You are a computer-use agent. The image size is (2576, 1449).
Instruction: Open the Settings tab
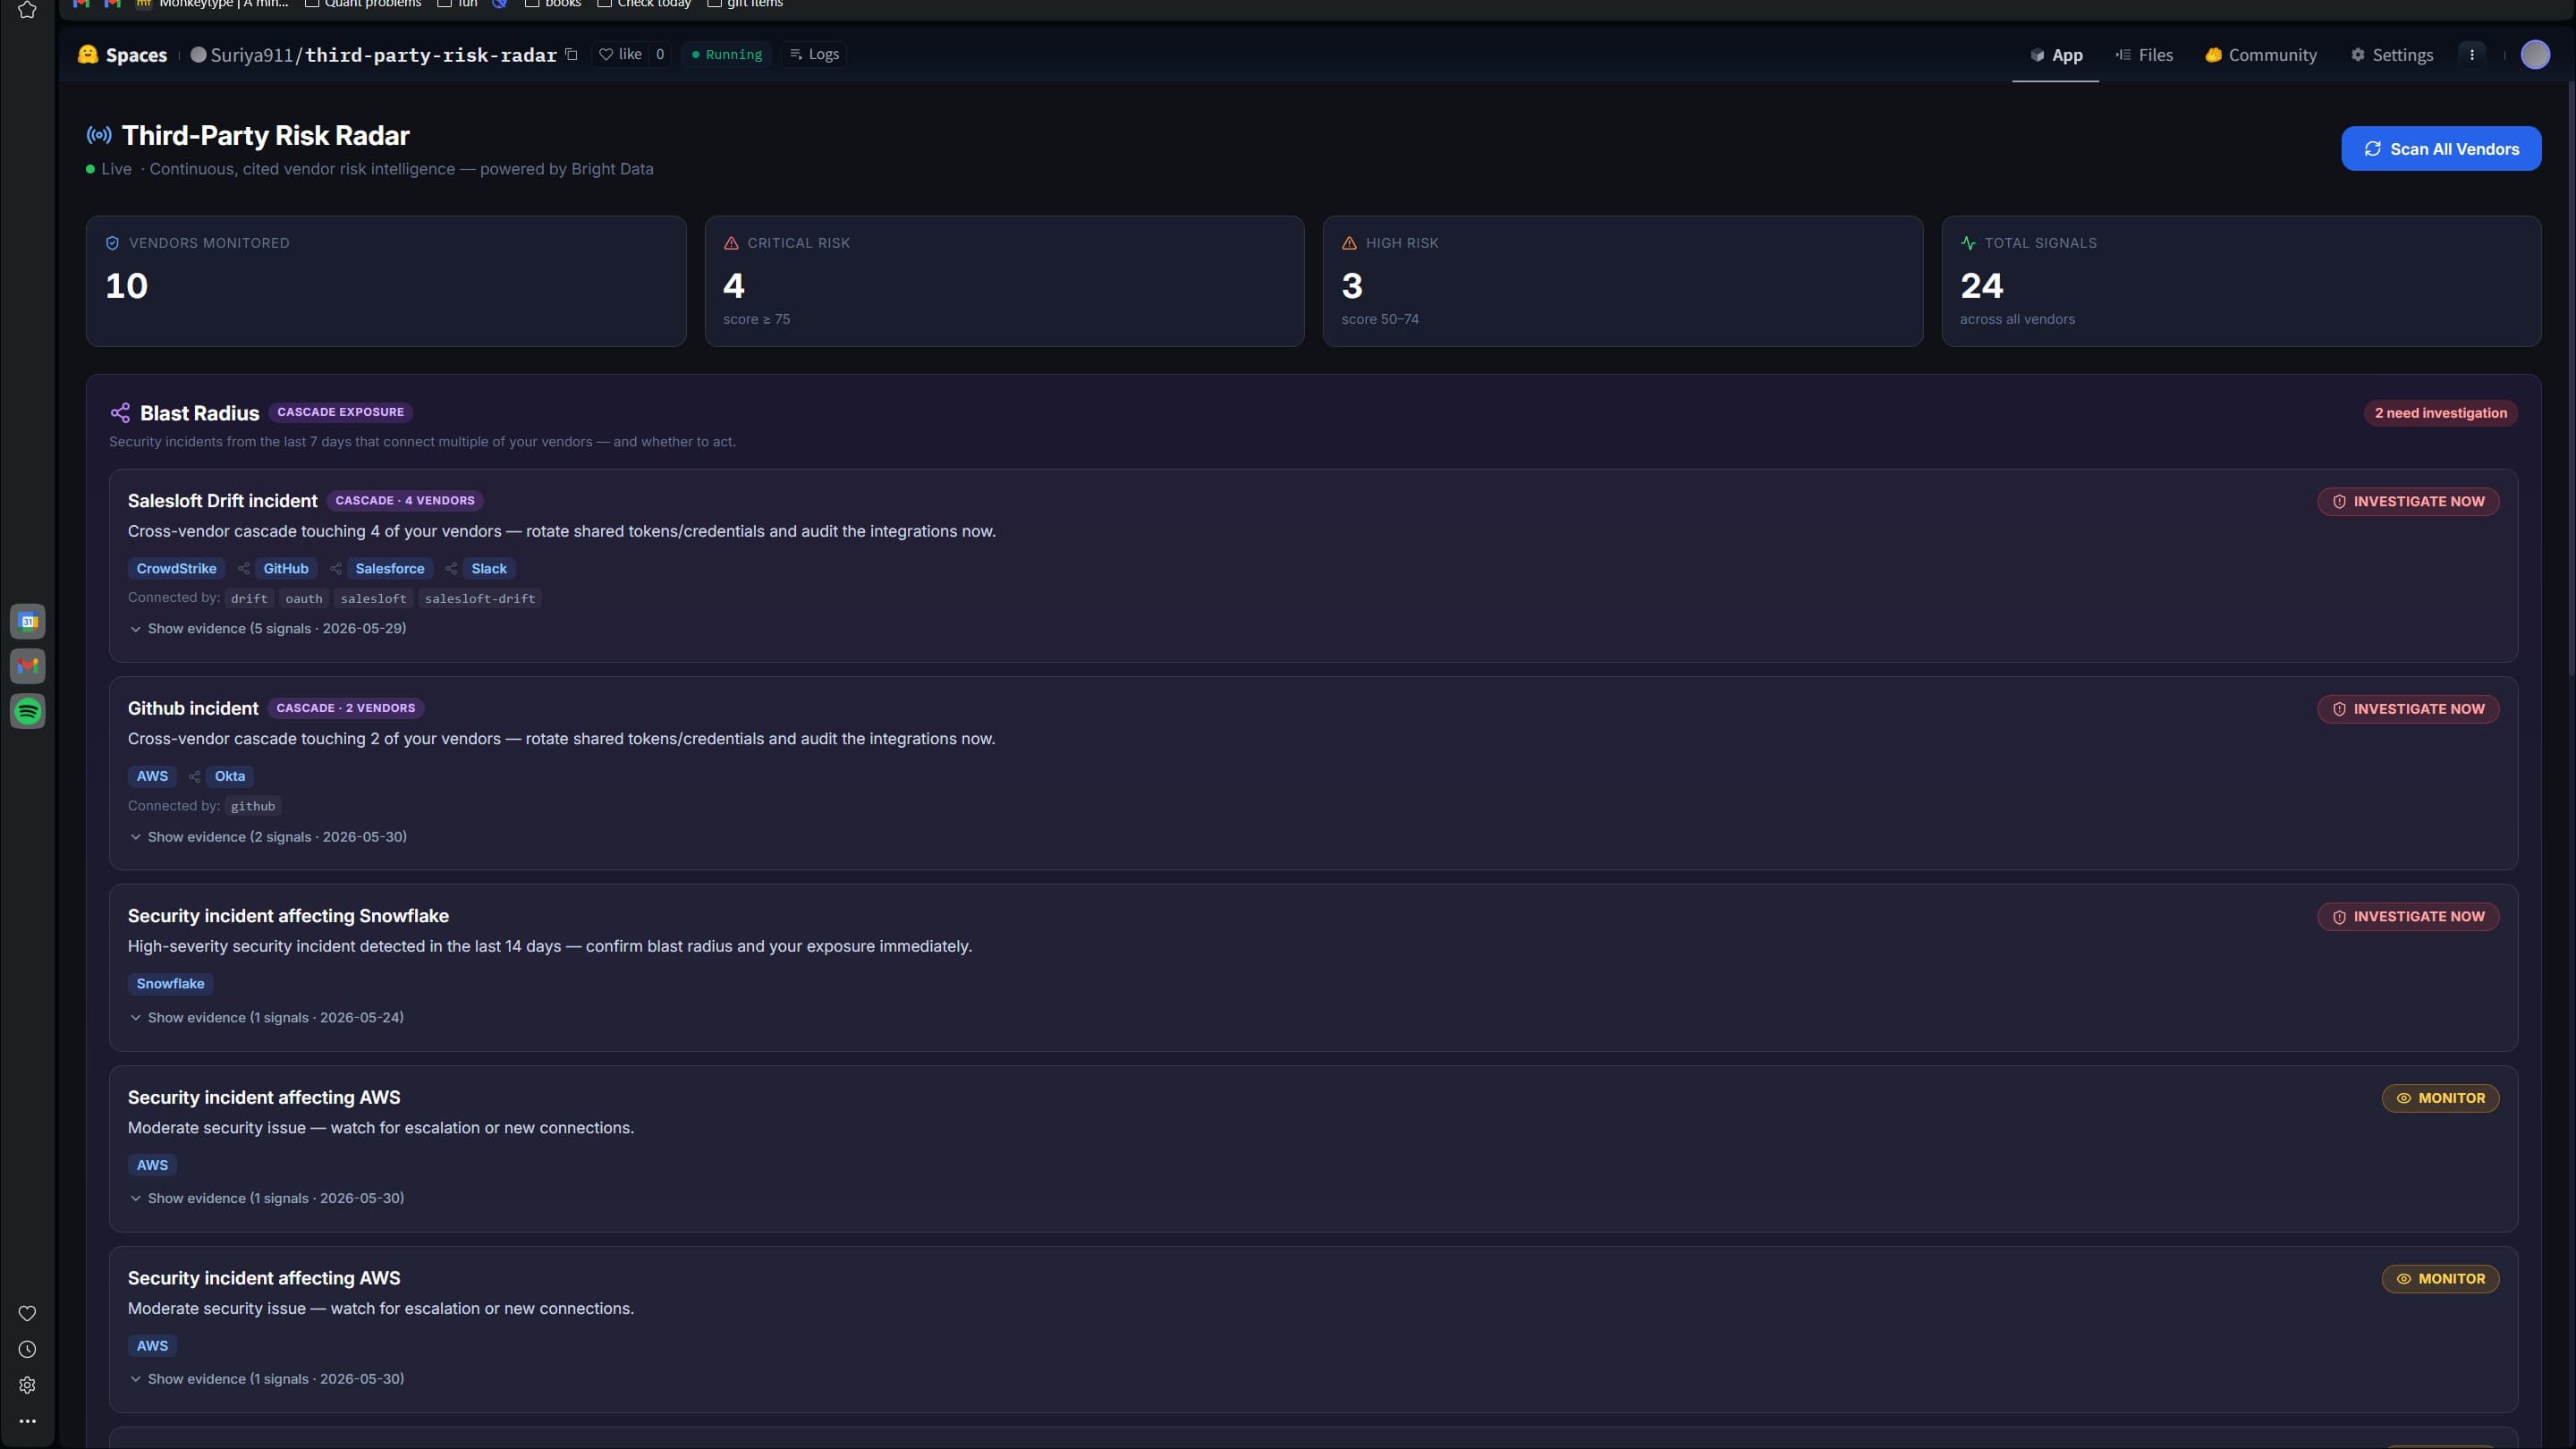pyautogui.click(x=2392, y=55)
